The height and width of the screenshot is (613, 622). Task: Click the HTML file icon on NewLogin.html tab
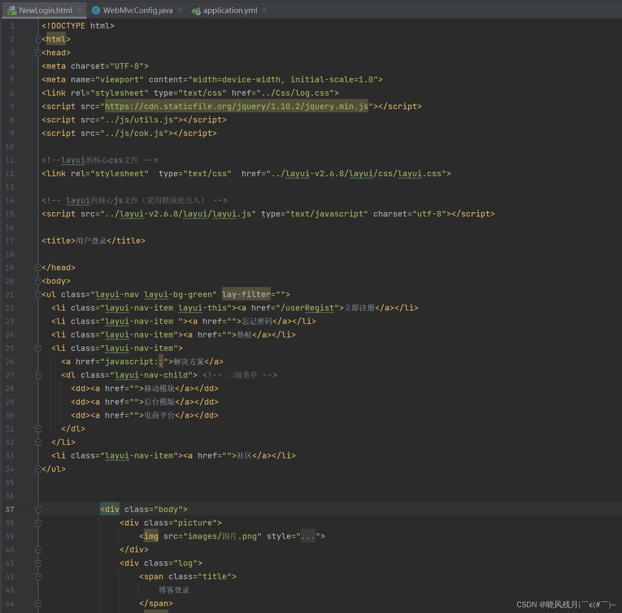pos(12,10)
